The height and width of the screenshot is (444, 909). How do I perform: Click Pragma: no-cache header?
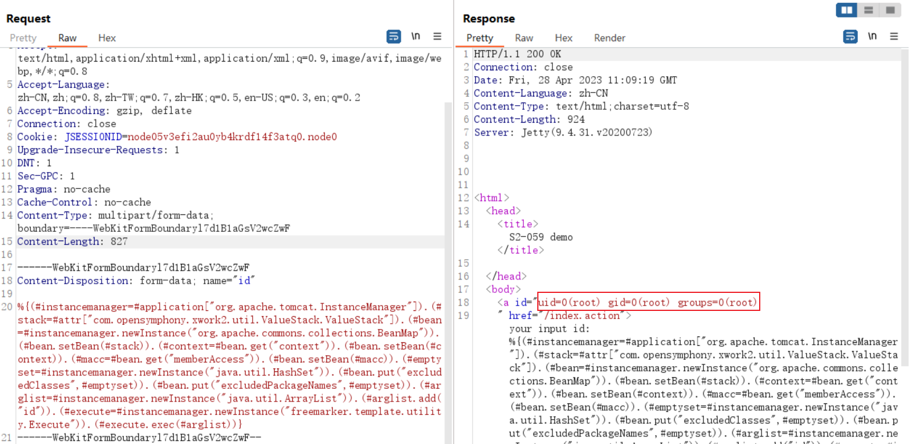point(64,189)
